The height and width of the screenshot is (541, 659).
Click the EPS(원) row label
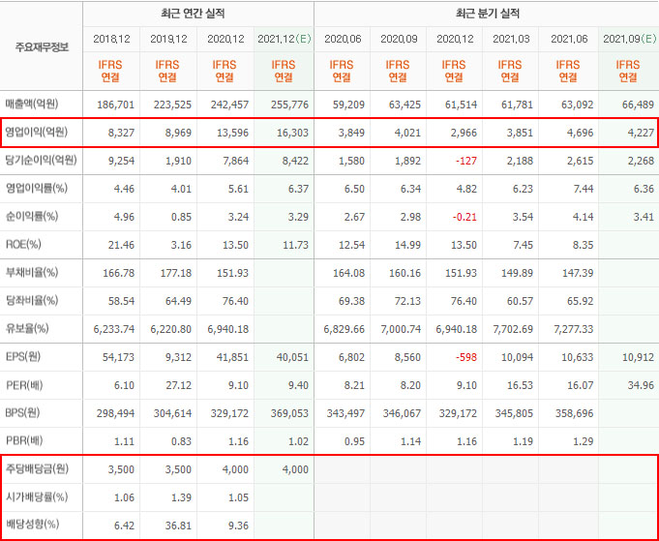click(23, 357)
